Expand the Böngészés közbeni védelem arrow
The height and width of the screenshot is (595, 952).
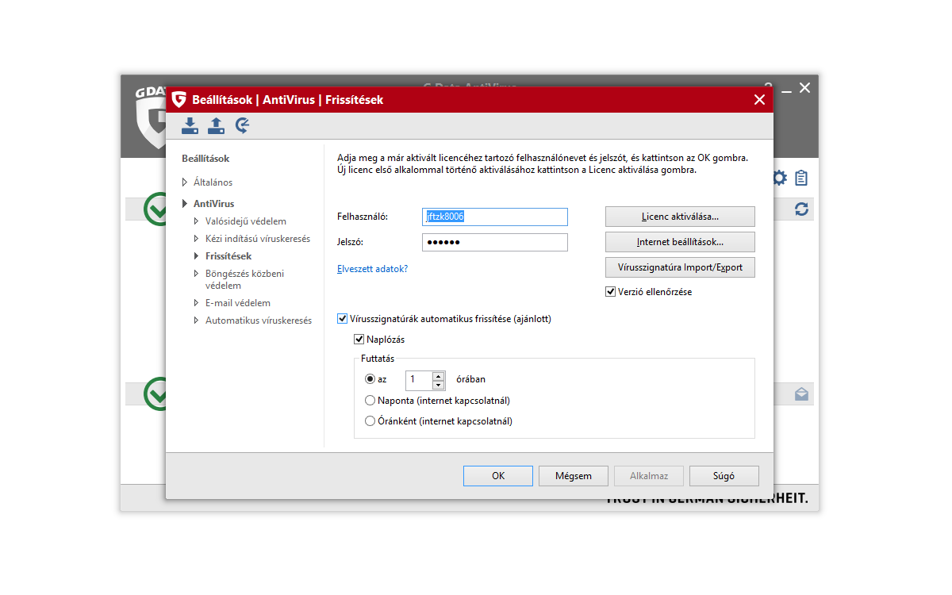pyautogui.click(x=197, y=274)
